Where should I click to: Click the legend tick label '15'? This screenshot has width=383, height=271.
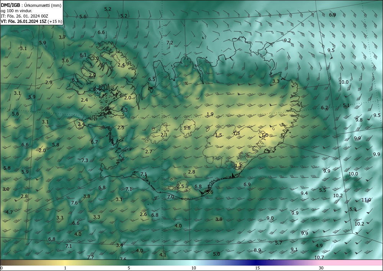(257, 268)
